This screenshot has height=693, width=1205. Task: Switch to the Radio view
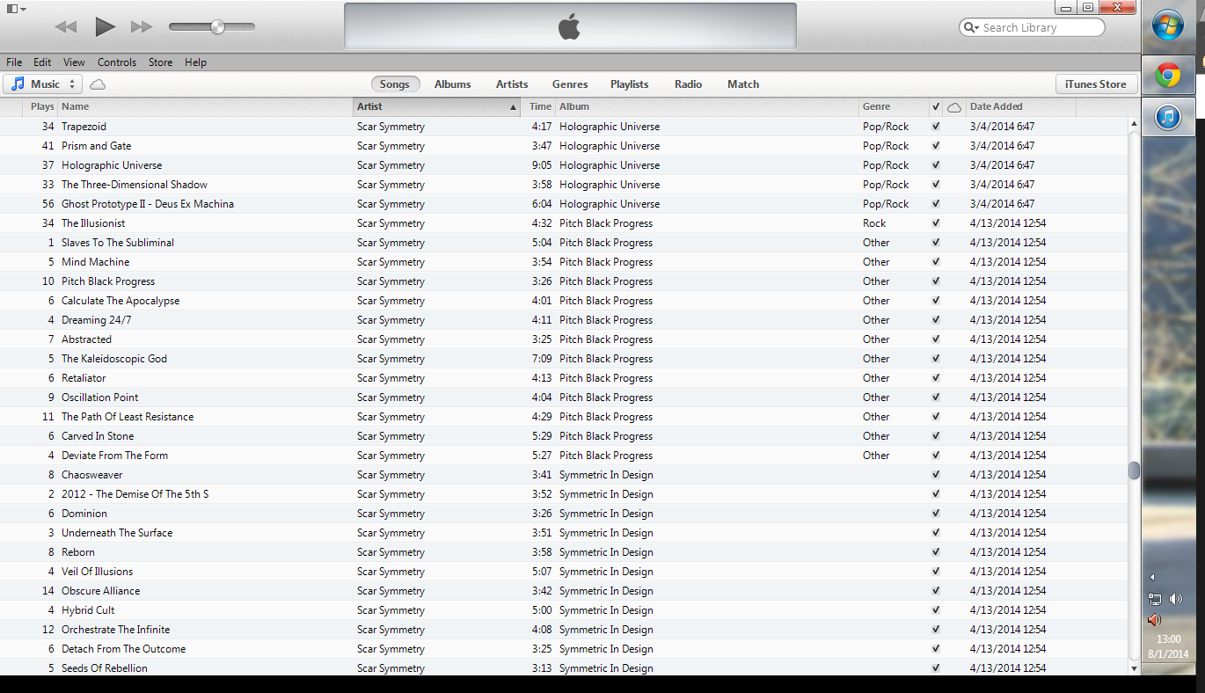(689, 84)
